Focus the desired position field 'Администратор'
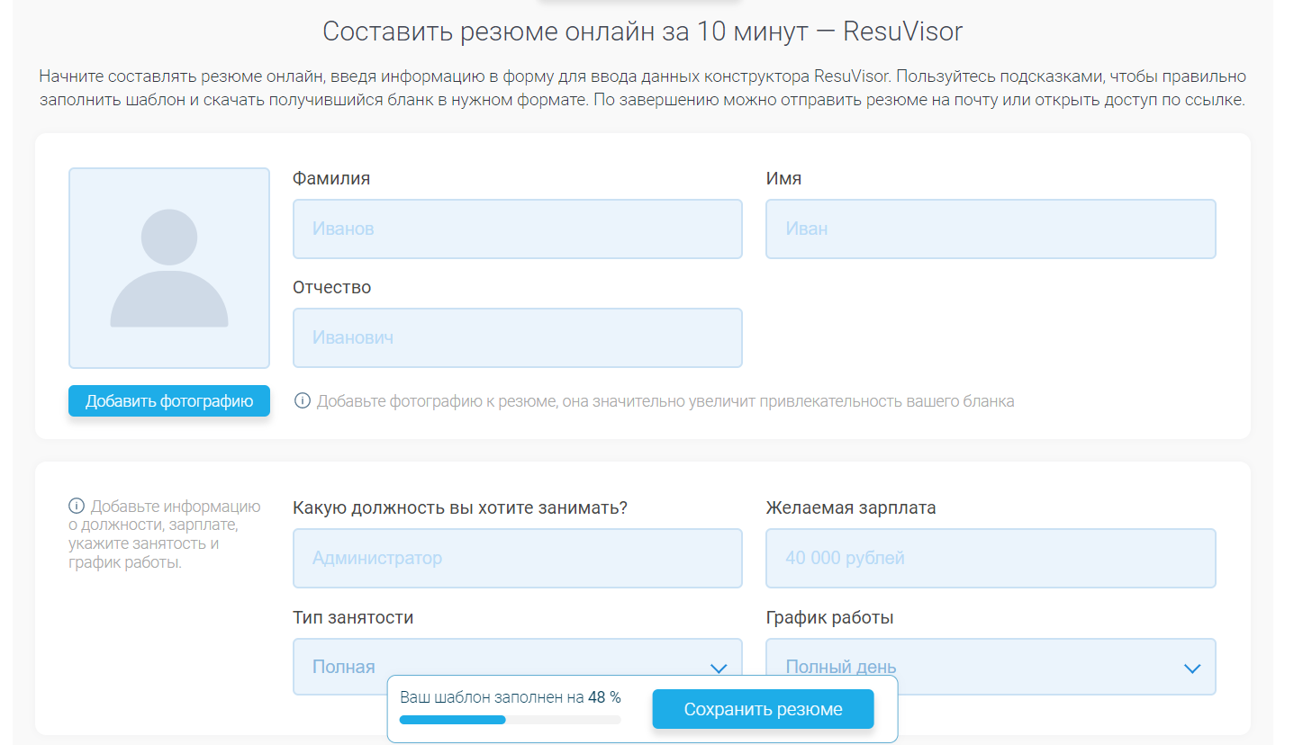 pos(518,558)
